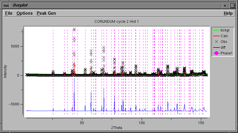Click the red Calc line swatch in legend
Screen dimensions: 238x133
(x=216, y=36)
